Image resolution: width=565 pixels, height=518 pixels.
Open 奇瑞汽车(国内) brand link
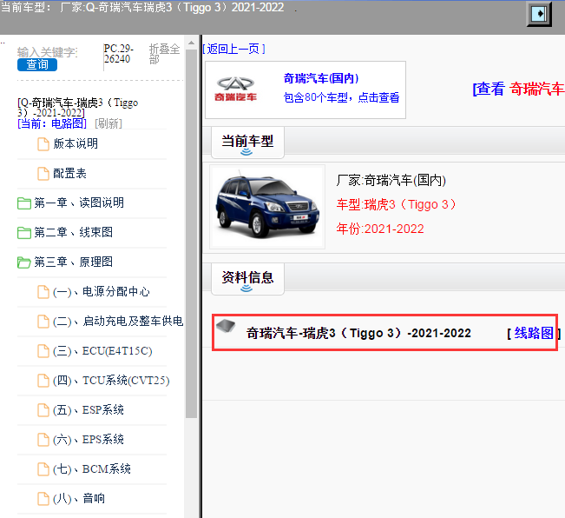click(321, 78)
